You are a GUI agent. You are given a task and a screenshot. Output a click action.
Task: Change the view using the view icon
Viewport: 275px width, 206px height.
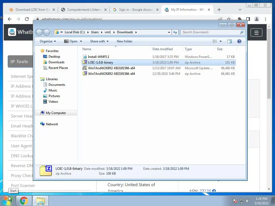tap(215, 41)
